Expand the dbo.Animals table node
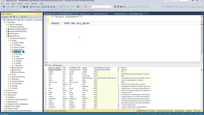 [x=11, y=68]
